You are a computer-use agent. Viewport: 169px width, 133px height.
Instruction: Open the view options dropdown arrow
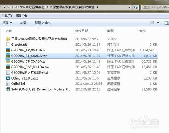tap(158, 23)
